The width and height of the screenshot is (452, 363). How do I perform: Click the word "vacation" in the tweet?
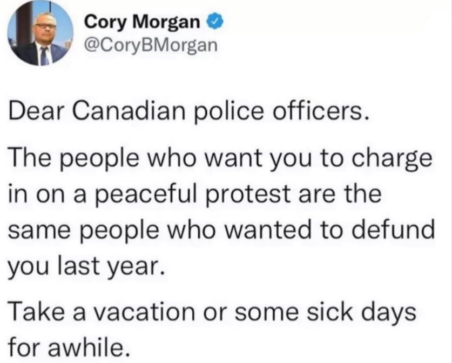(x=145, y=312)
